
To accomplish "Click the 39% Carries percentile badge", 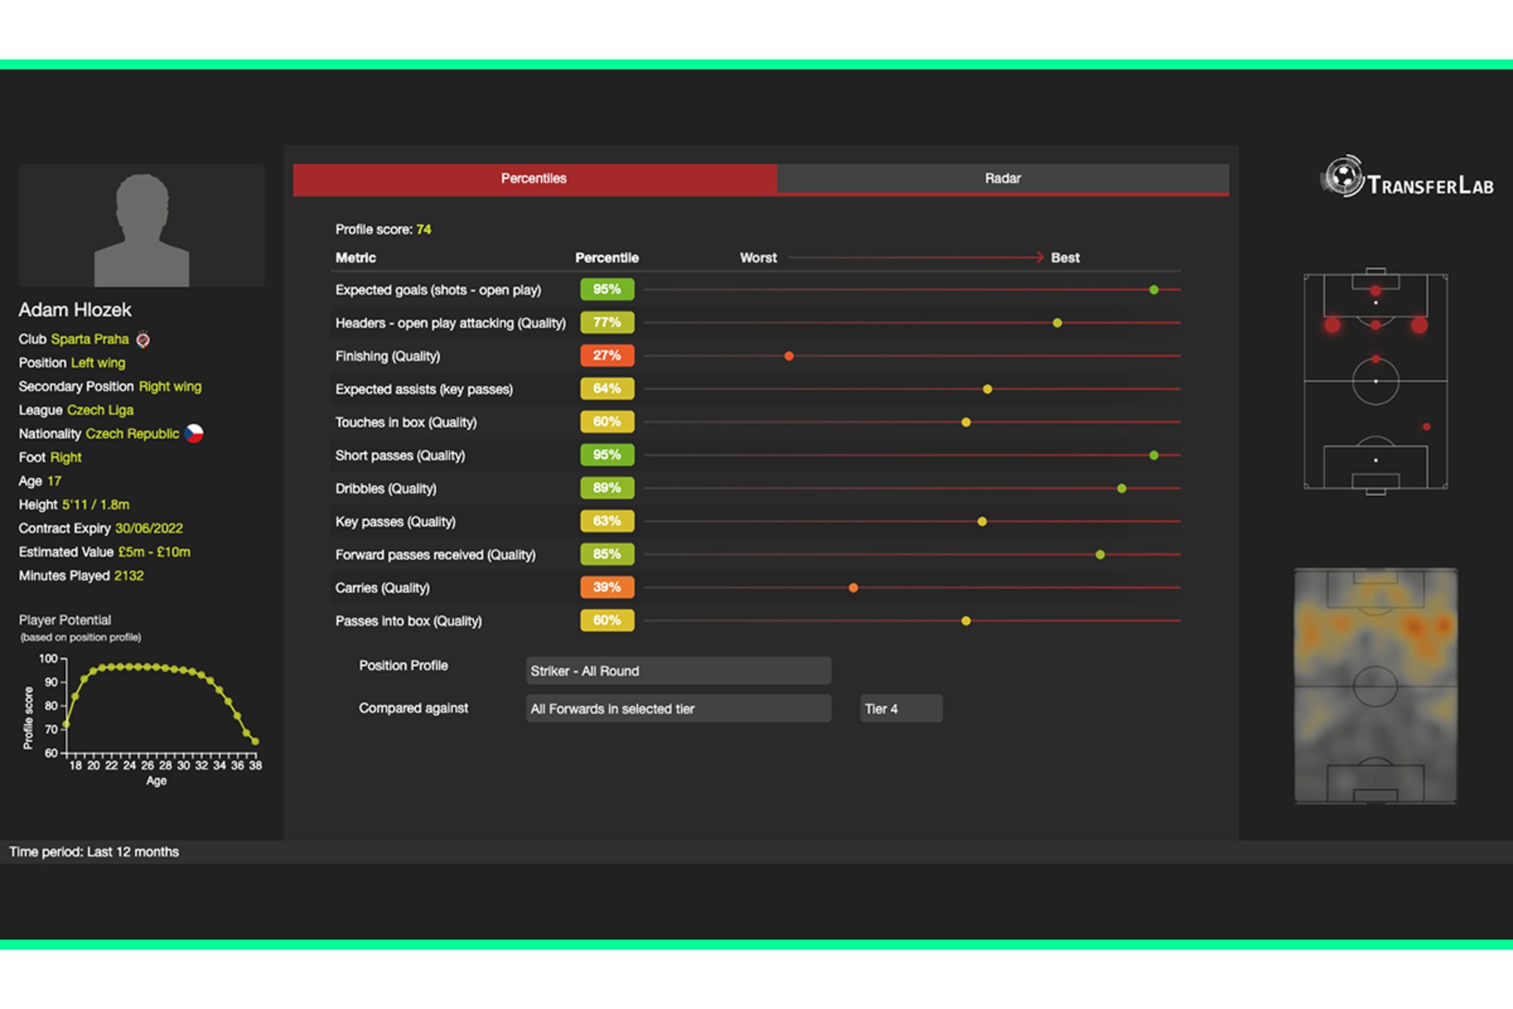I will (x=606, y=588).
